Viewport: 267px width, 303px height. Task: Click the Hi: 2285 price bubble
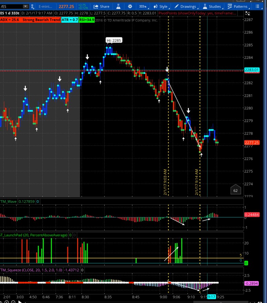[114, 40]
